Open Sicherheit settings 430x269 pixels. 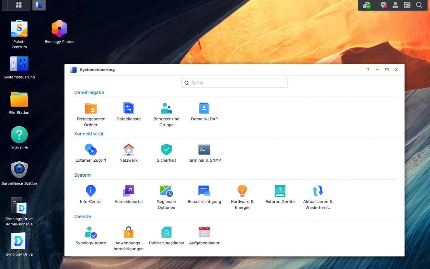tap(166, 153)
